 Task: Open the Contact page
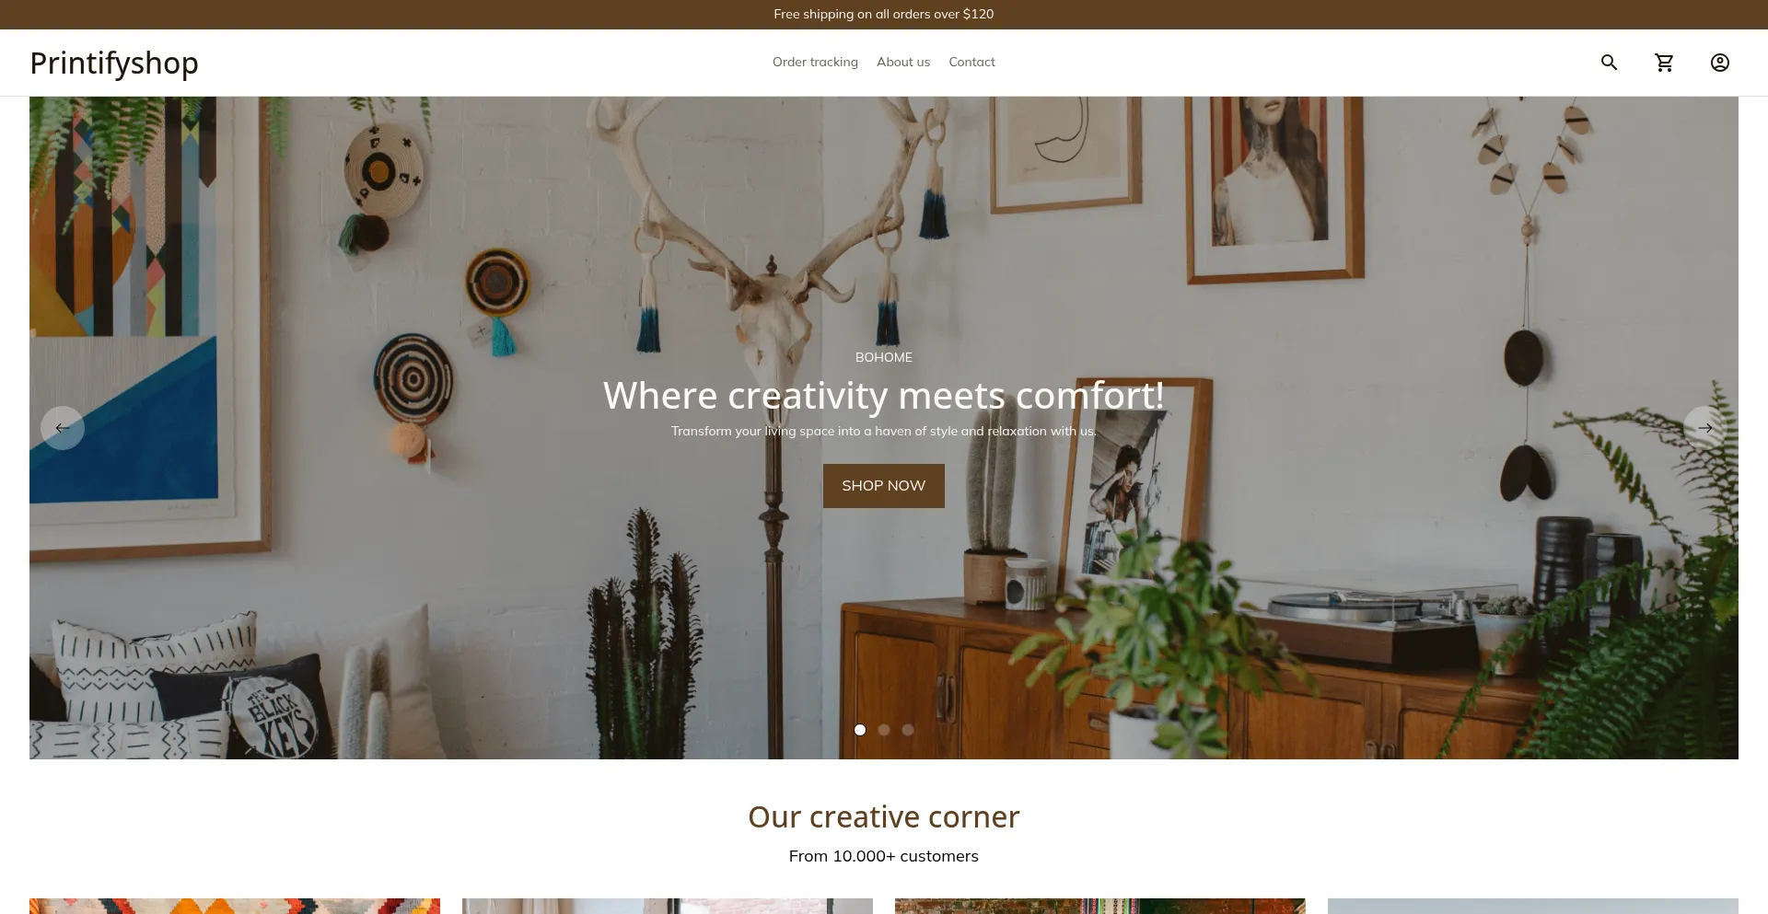[971, 63]
